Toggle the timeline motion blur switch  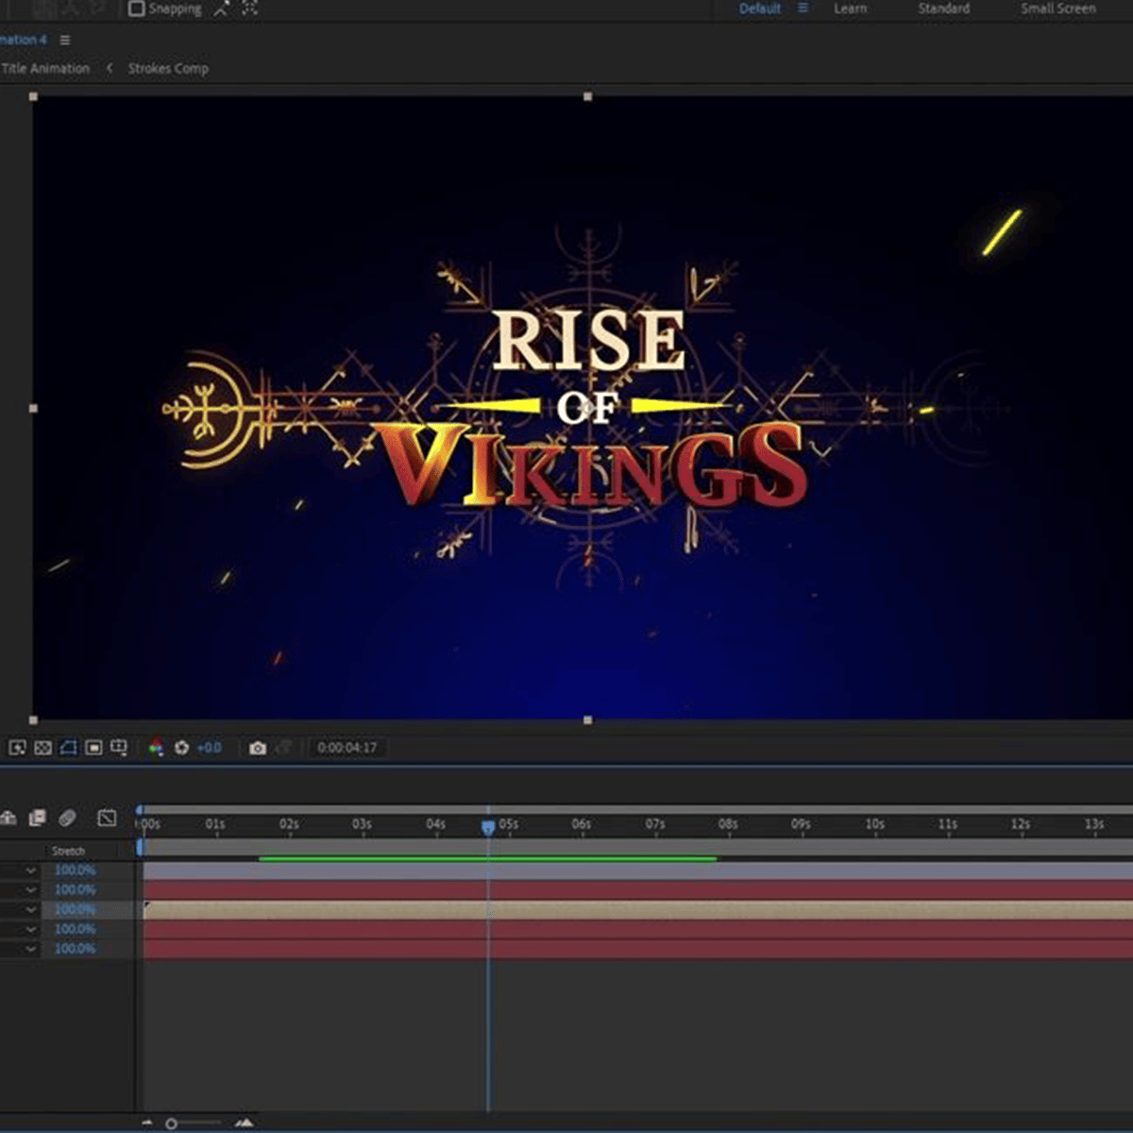tap(67, 818)
